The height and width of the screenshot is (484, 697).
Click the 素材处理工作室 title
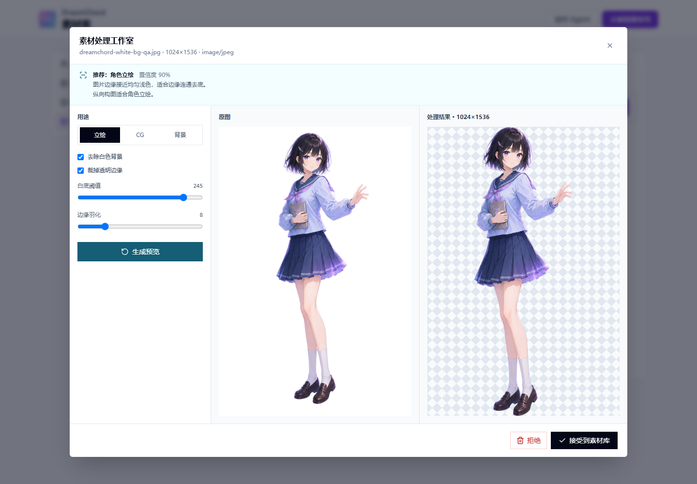point(106,41)
